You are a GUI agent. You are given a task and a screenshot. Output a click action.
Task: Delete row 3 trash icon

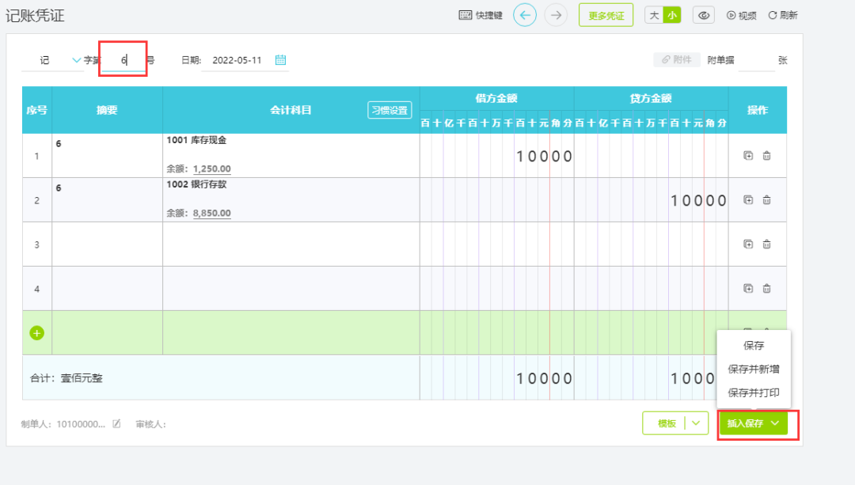(x=766, y=244)
